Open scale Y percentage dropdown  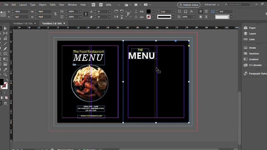tap(80, 17)
